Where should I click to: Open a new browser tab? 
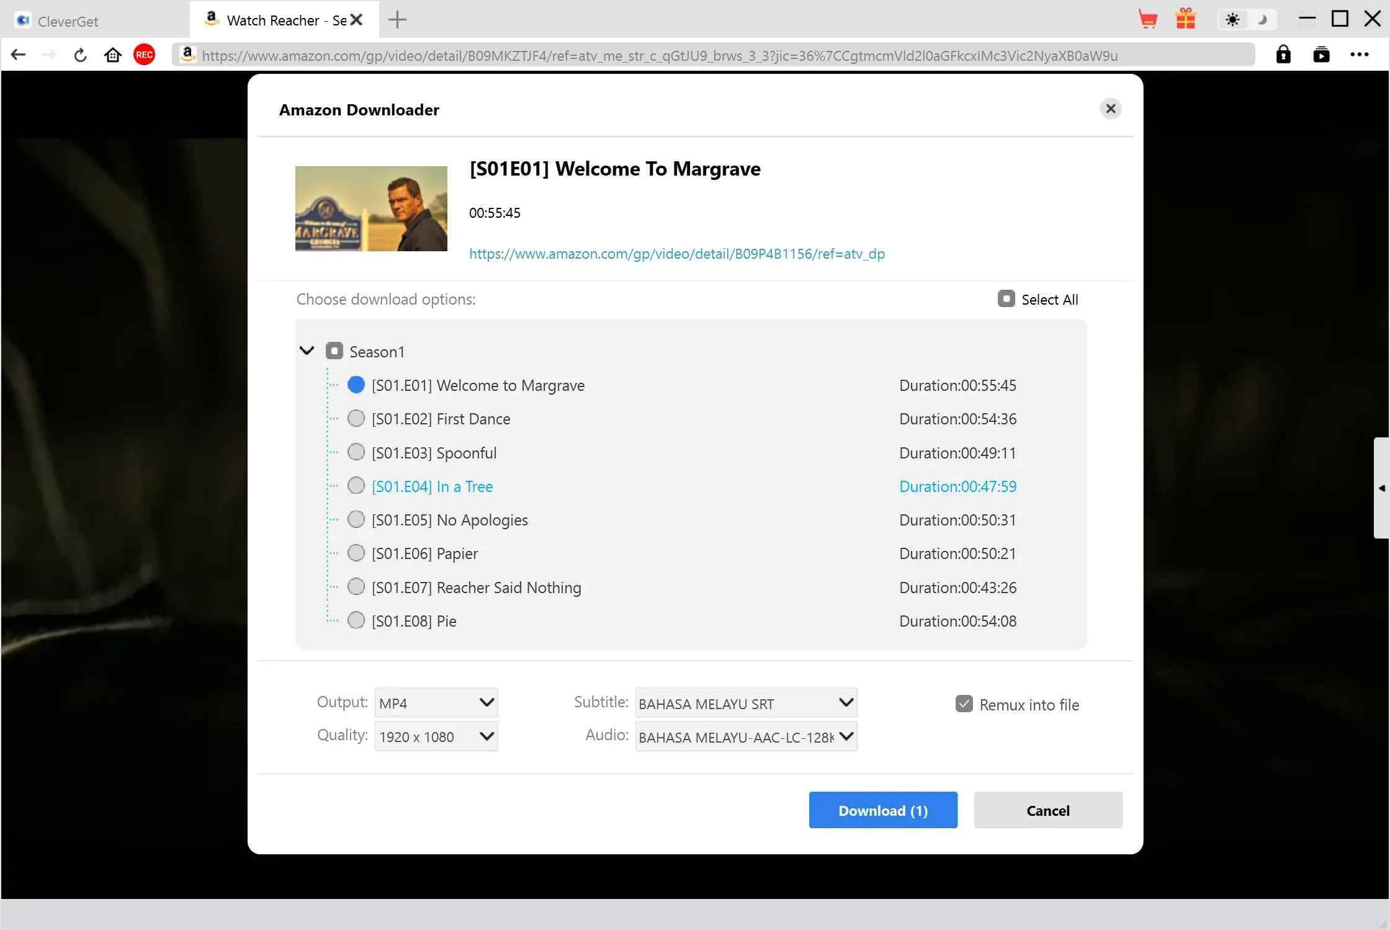coord(397,20)
